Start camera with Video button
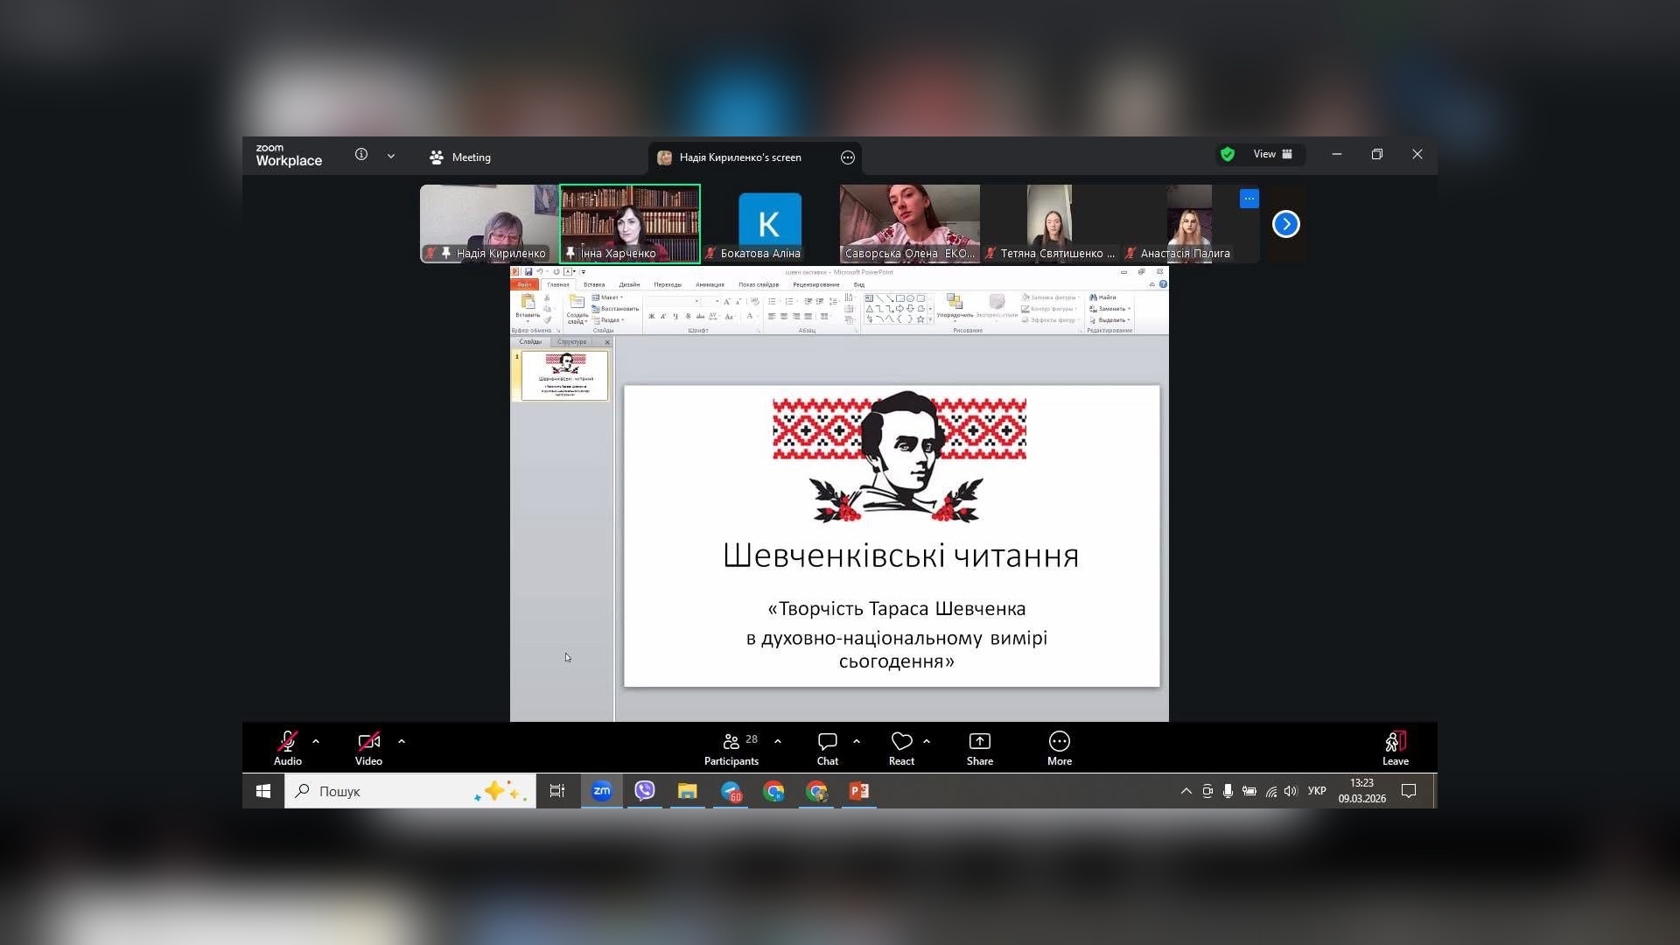The height and width of the screenshot is (945, 1680). (x=368, y=748)
